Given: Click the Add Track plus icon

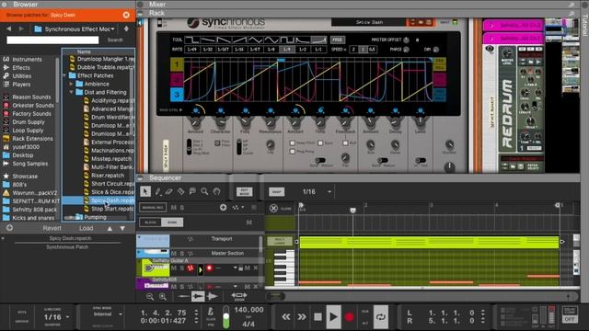Looking at the screenshot, I should [223, 207].
